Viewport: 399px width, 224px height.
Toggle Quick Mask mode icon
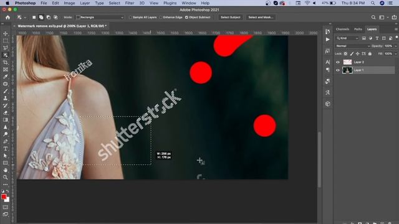pos(6,207)
